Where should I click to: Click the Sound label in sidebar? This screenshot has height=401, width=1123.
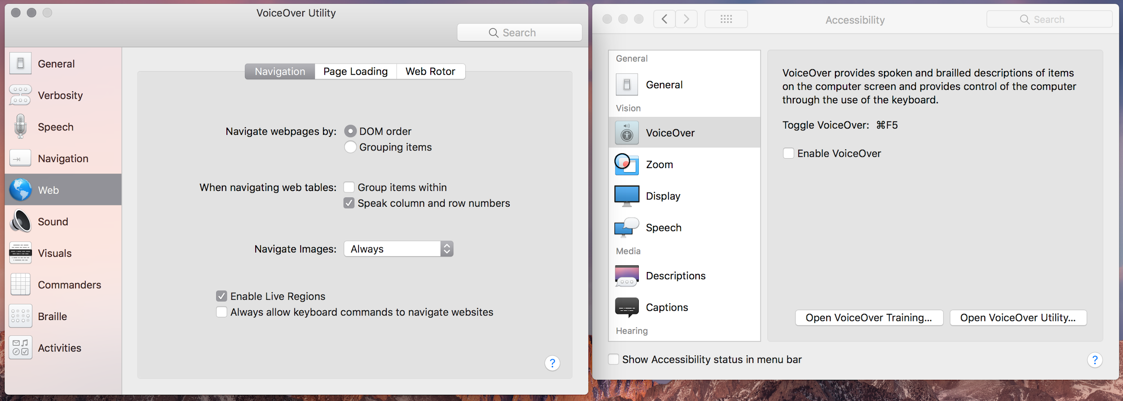coord(53,222)
